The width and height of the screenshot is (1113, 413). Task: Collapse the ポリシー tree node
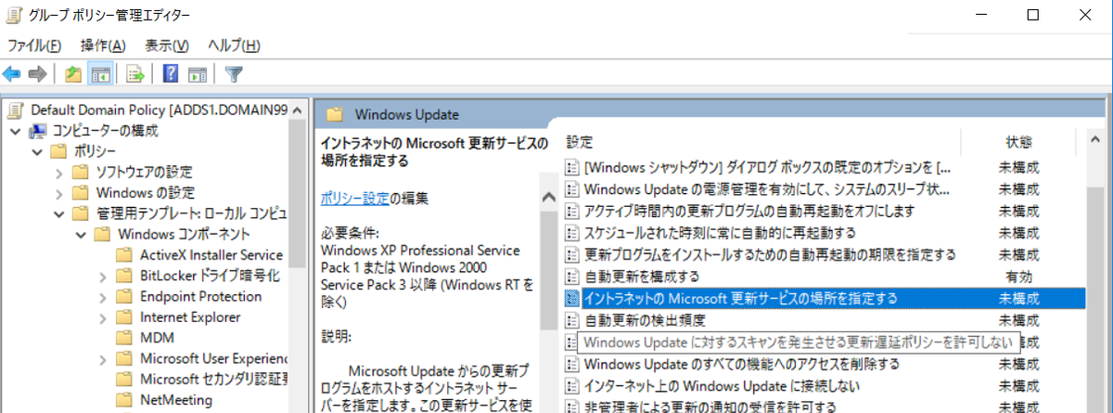click(x=37, y=151)
